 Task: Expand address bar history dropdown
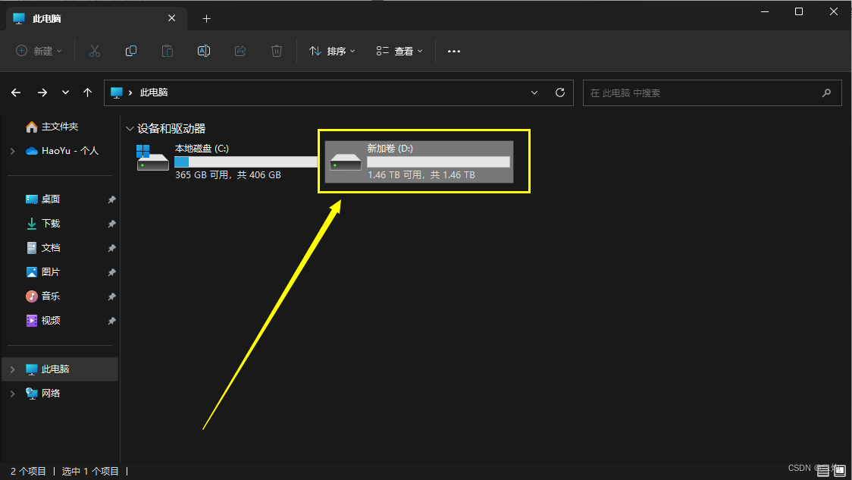click(x=534, y=93)
